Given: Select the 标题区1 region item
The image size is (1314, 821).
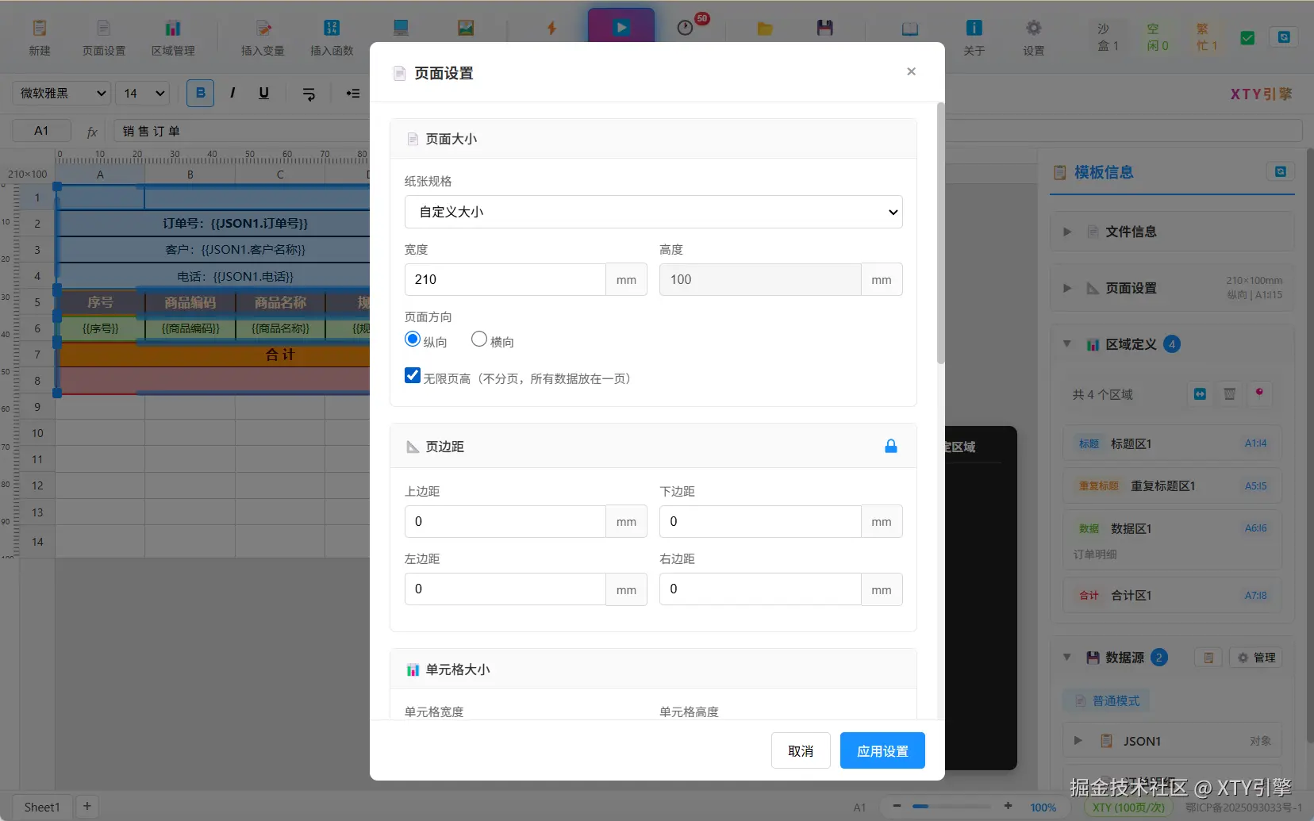Looking at the screenshot, I should click(1173, 444).
